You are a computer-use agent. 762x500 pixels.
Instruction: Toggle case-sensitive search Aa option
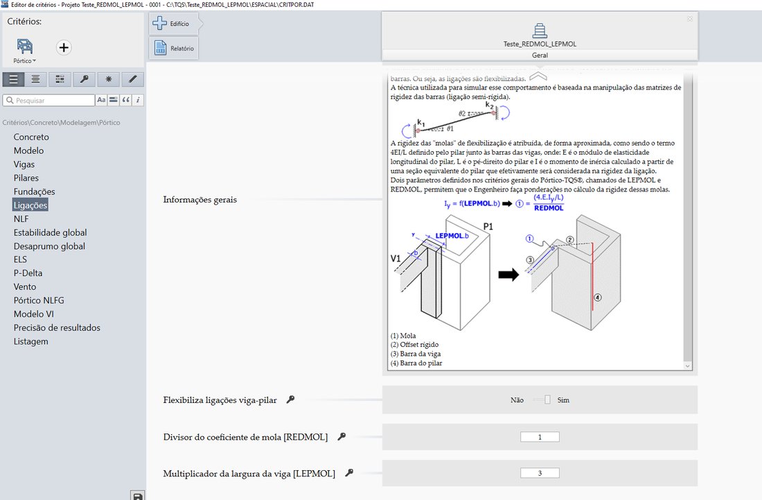coord(101,100)
